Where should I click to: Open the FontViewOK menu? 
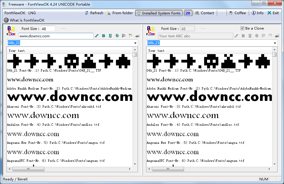14,13
